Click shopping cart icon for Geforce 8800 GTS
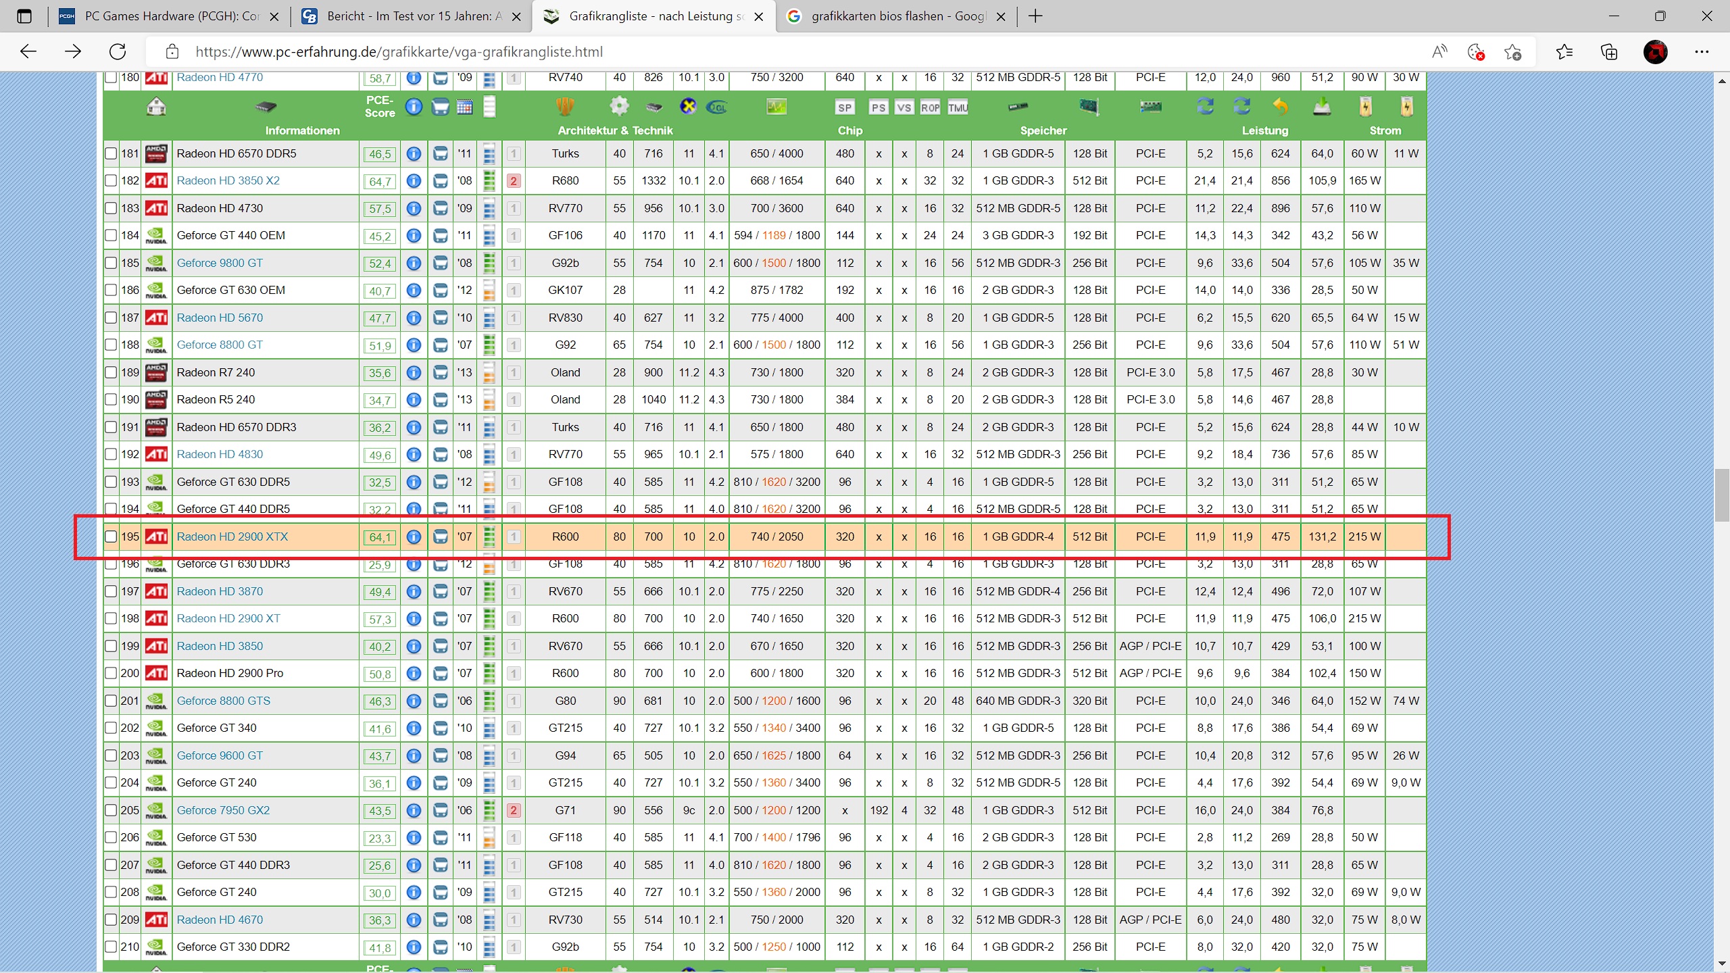Screen dimensions: 1730x973 pyautogui.click(x=440, y=701)
